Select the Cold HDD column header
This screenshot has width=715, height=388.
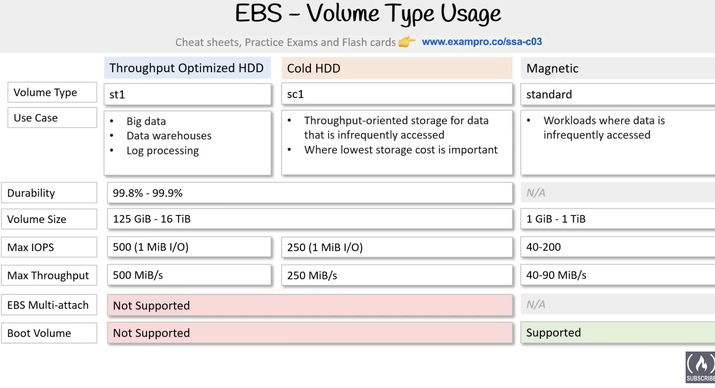pos(396,68)
